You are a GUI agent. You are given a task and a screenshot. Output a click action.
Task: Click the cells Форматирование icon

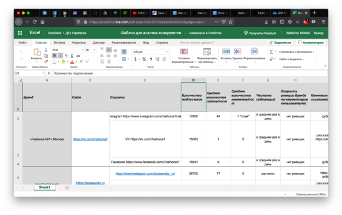[x=254, y=52]
